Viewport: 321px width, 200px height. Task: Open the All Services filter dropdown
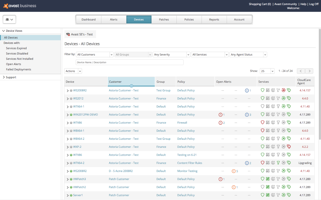(210, 54)
